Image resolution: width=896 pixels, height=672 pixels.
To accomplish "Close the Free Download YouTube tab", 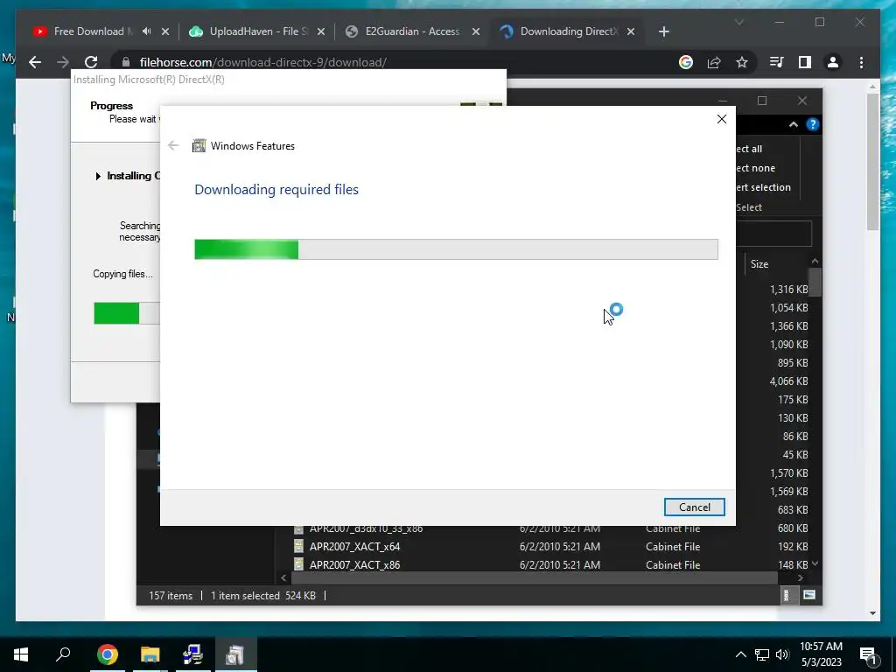I will [x=165, y=31].
